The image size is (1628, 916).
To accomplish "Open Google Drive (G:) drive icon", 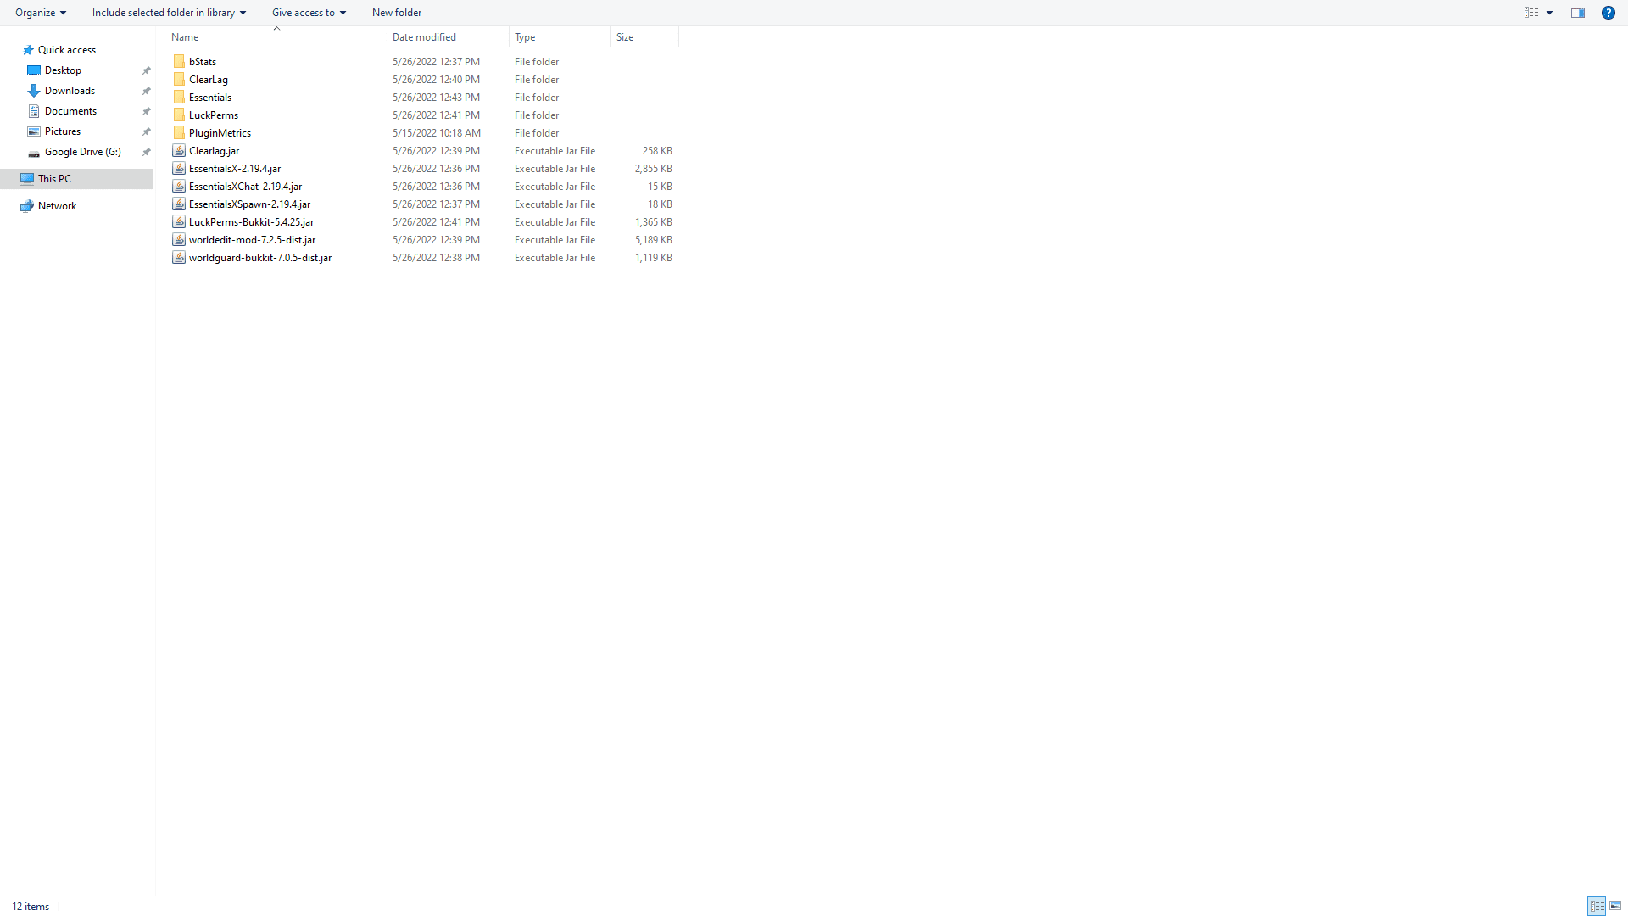I will click(x=34, y=153).
